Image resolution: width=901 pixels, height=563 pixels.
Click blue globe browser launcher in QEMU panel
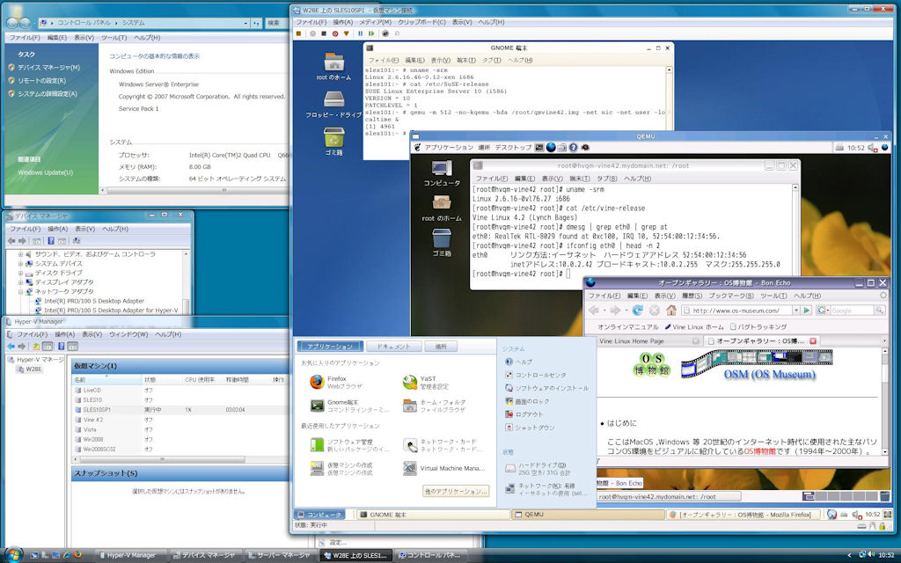coord(551,147)
